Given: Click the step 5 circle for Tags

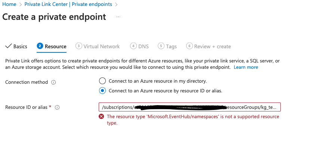Looking at the screenshot, I should 161,46.
